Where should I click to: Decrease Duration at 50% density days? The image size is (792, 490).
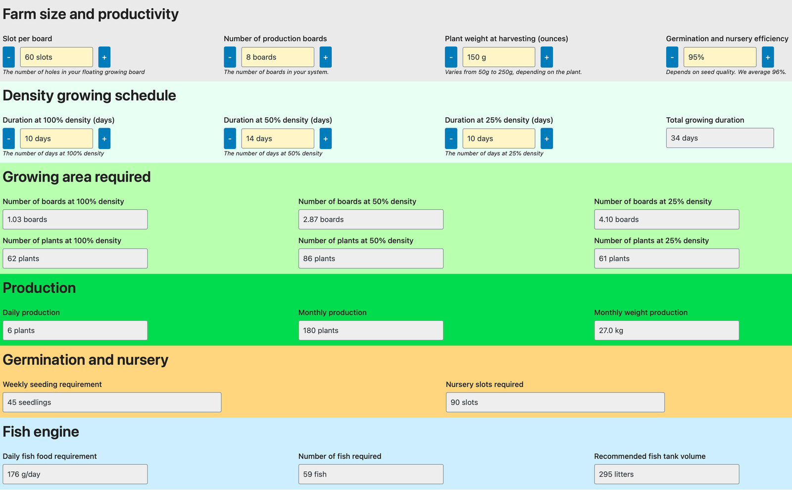[x=230, y=139]
